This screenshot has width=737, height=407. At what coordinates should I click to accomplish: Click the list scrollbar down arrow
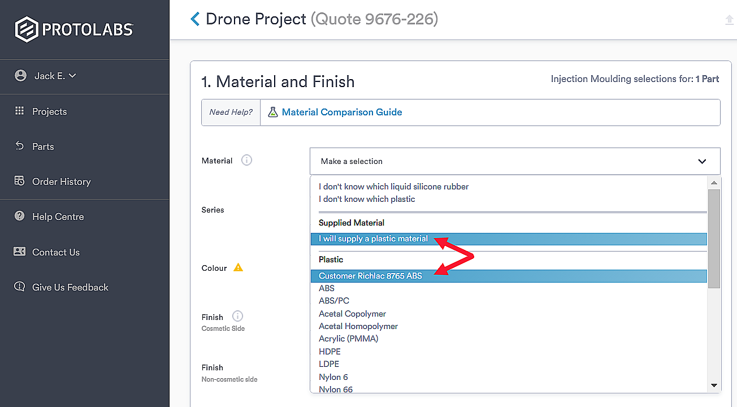click(x=714, y=386)
